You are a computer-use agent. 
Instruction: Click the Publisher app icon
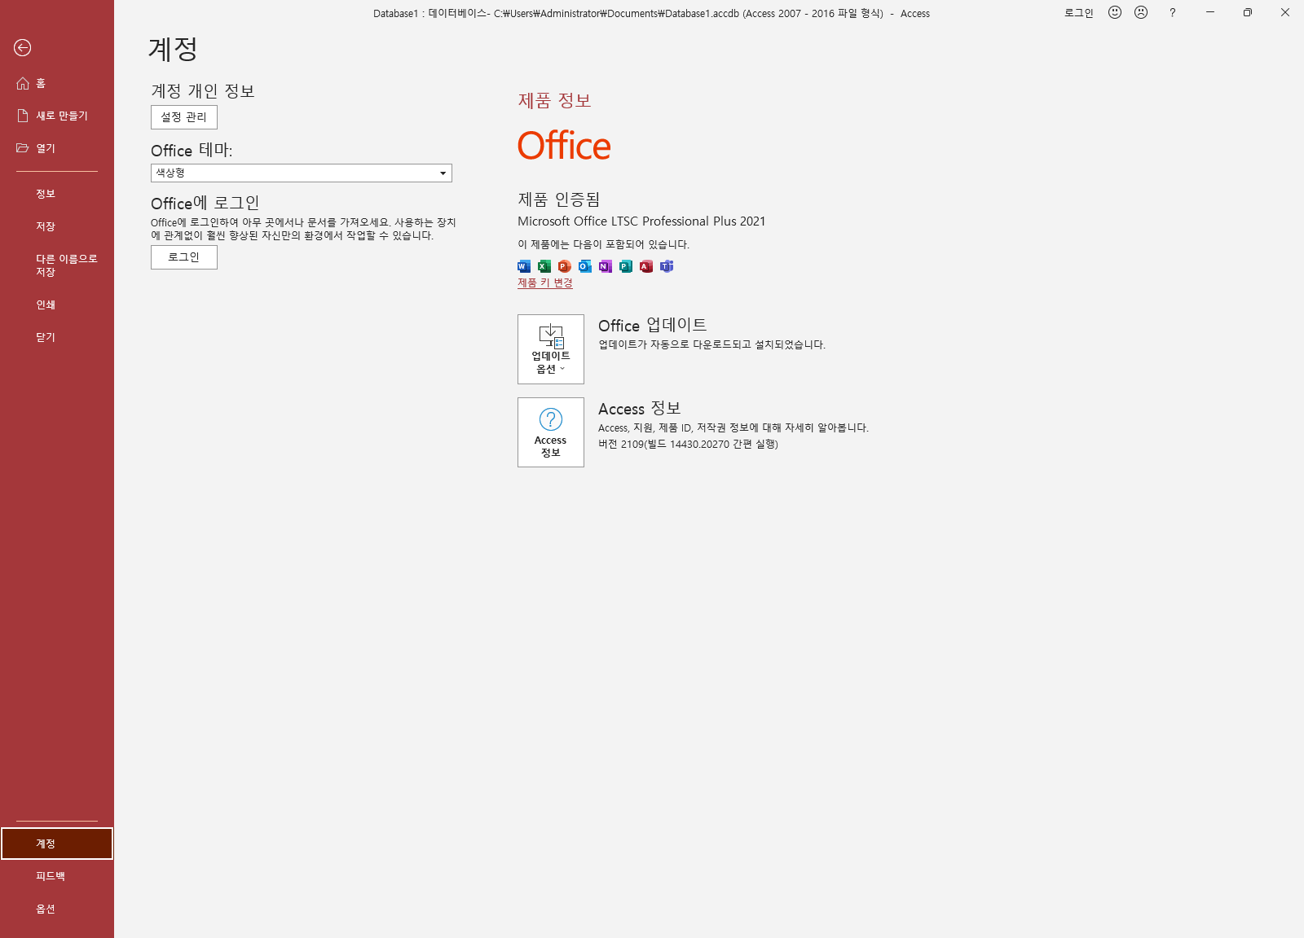click(x=626, y=266)
